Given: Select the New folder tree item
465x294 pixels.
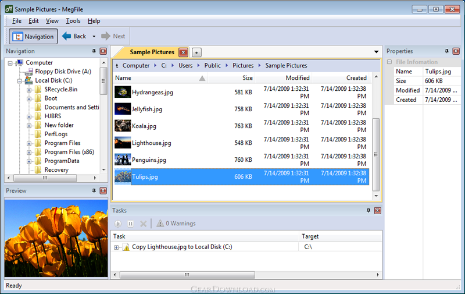Looking at the screenshot, I should [x=59, y=125].
